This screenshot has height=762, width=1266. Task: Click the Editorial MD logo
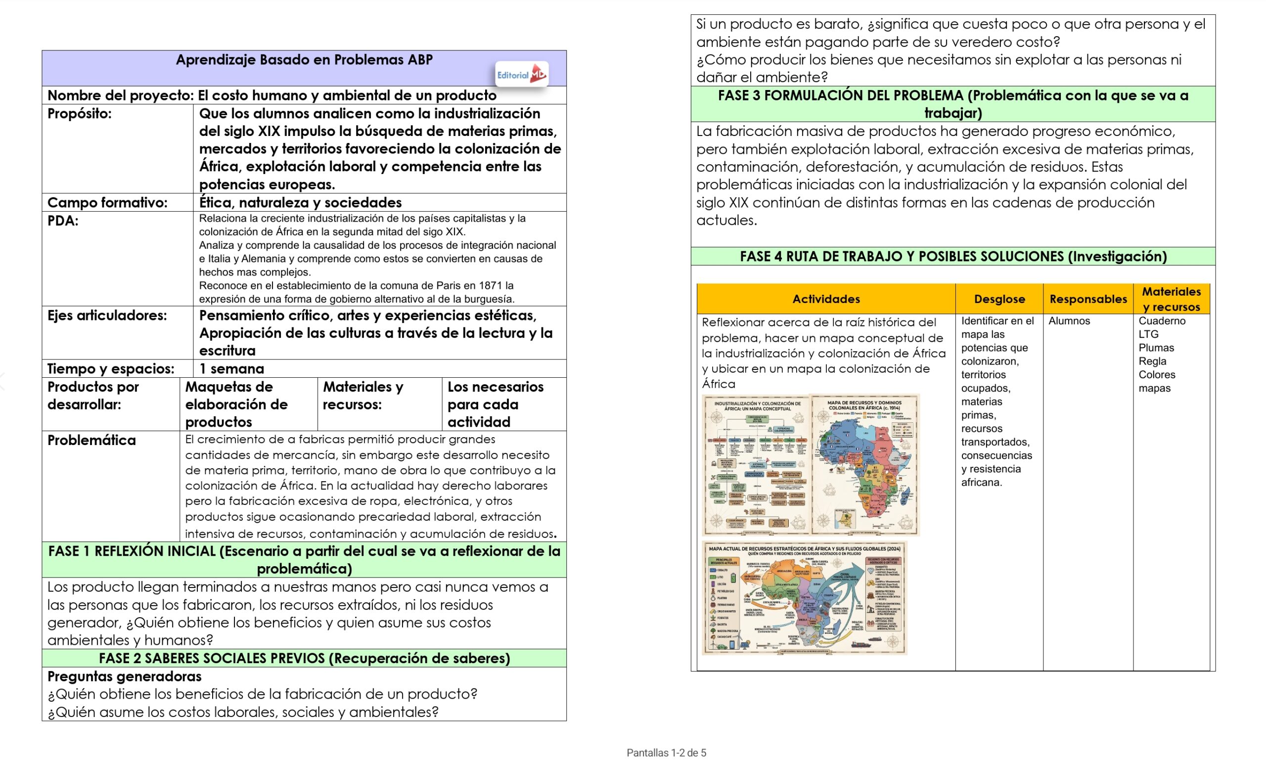[522, 75]
